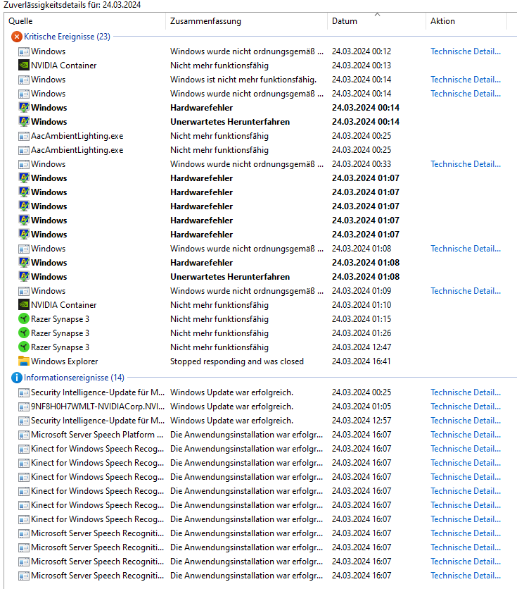The height and width of the screenshot is (589, 517).
Task: Click the Razer Synapse 3 icon at 01:15
Action: coord(24,319)
